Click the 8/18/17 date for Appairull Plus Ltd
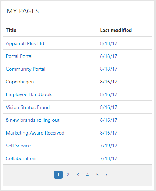The width and height of the screenshot is (156, 191). pos(108,43)
